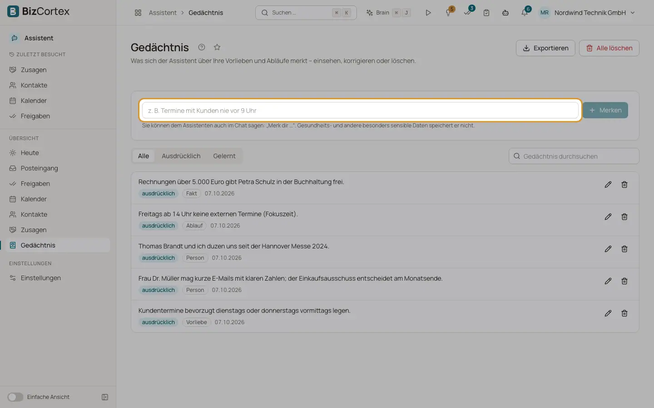Screen dimensions: 654x408
Task: Open Heute in the sidebar overview
Action: click(58, 153)
